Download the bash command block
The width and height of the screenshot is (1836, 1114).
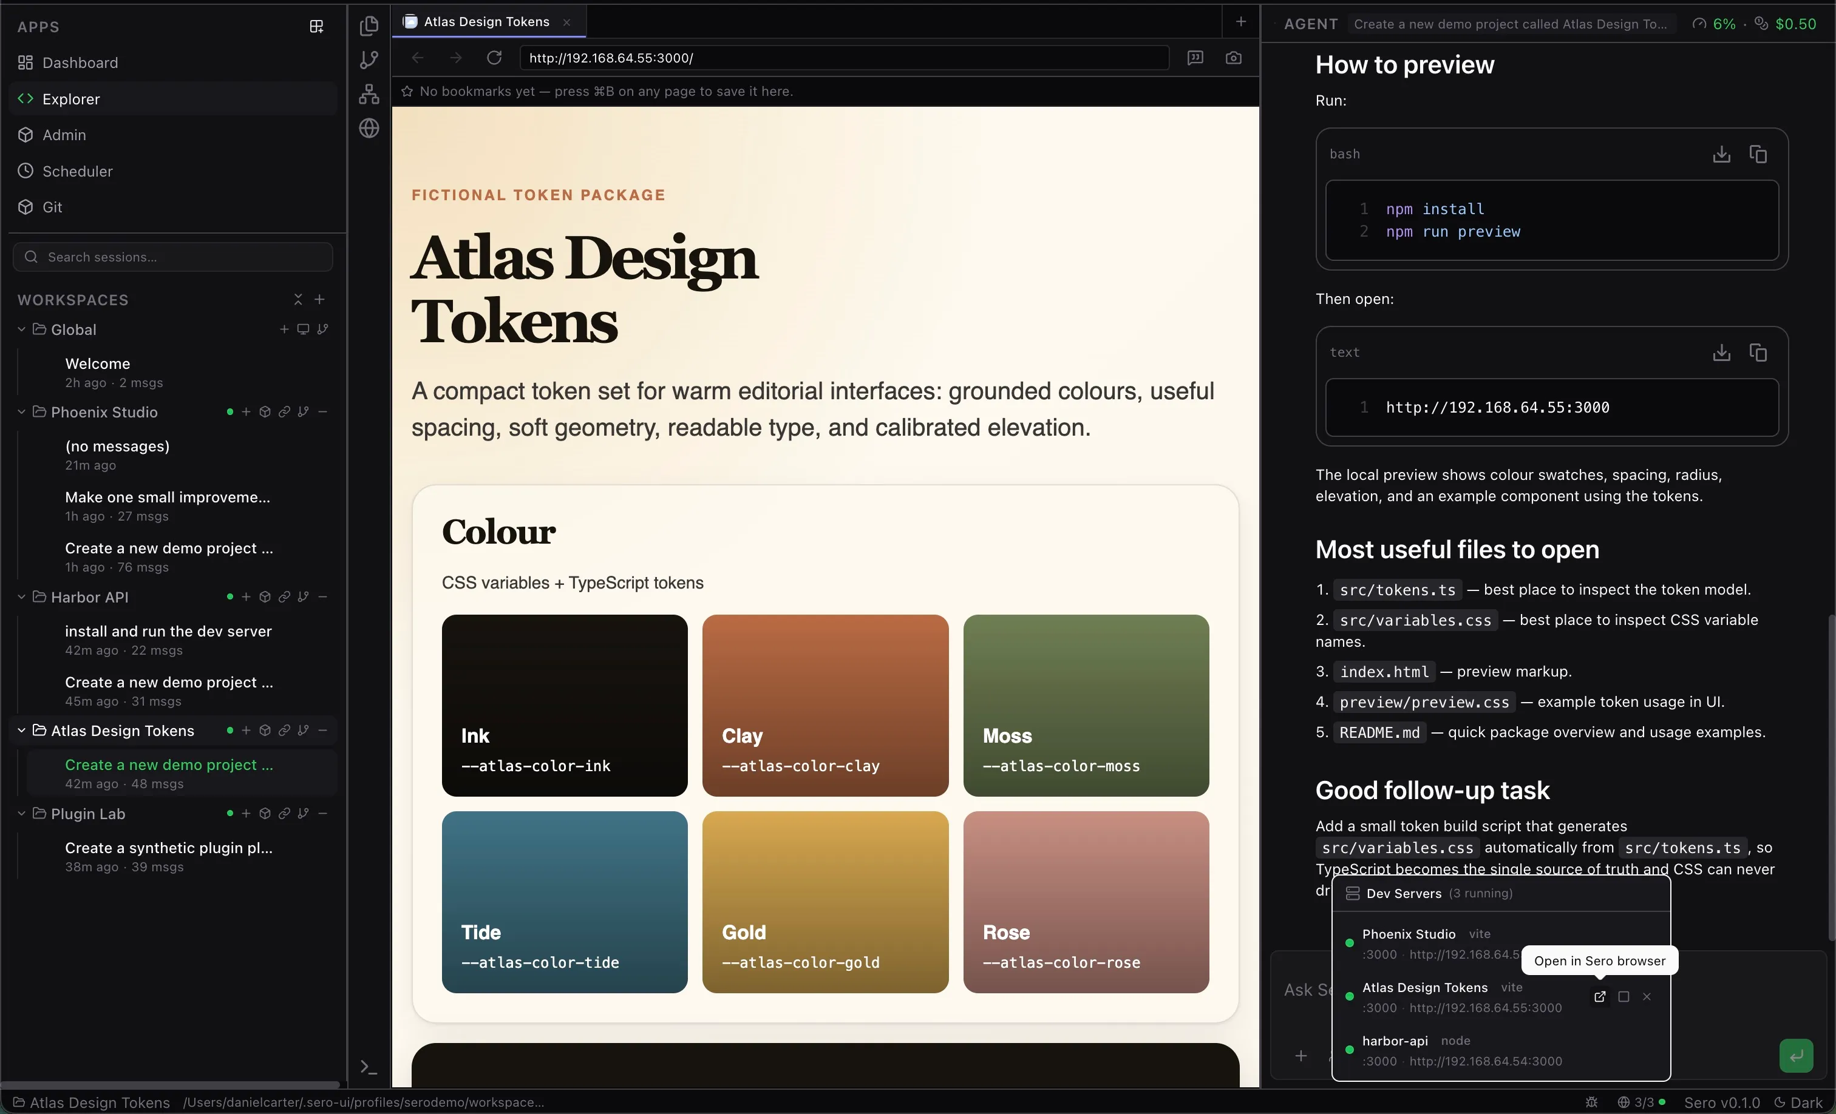click(1721, 154)
